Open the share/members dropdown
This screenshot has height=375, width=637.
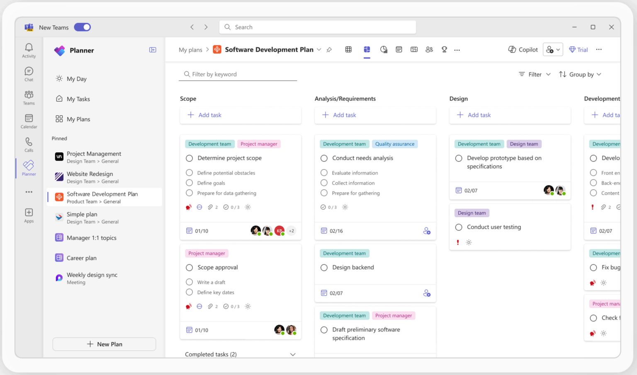coord(553,50)
